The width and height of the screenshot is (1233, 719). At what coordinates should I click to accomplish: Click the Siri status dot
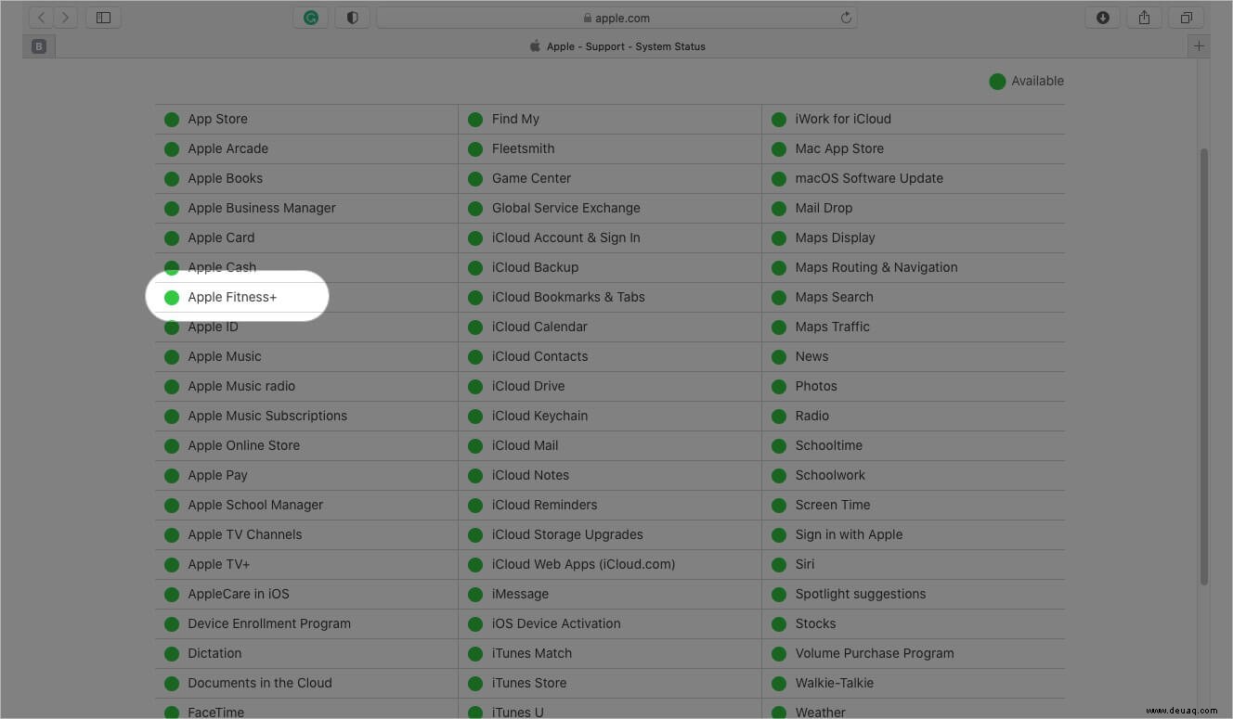point(779,564)
